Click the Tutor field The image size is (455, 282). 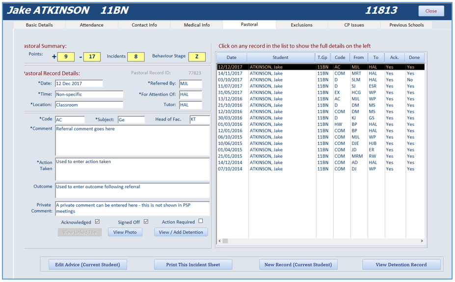click(x=190, y=105)
